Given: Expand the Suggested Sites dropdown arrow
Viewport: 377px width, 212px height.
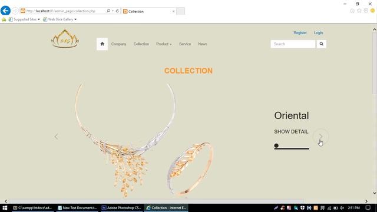Looking at the screenshot, I should point(39,19).
